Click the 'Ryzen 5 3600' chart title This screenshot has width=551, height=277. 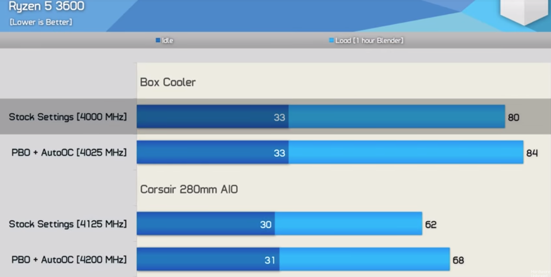coord(46,6)
